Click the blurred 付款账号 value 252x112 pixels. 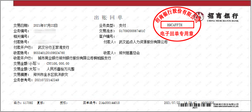[x=46, y=42]
